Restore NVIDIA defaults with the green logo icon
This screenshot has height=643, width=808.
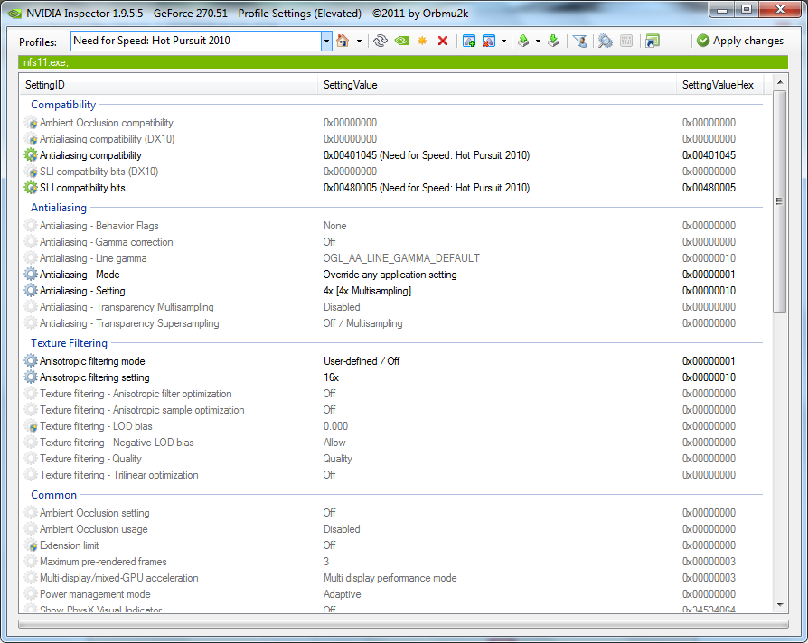point(401,41)
